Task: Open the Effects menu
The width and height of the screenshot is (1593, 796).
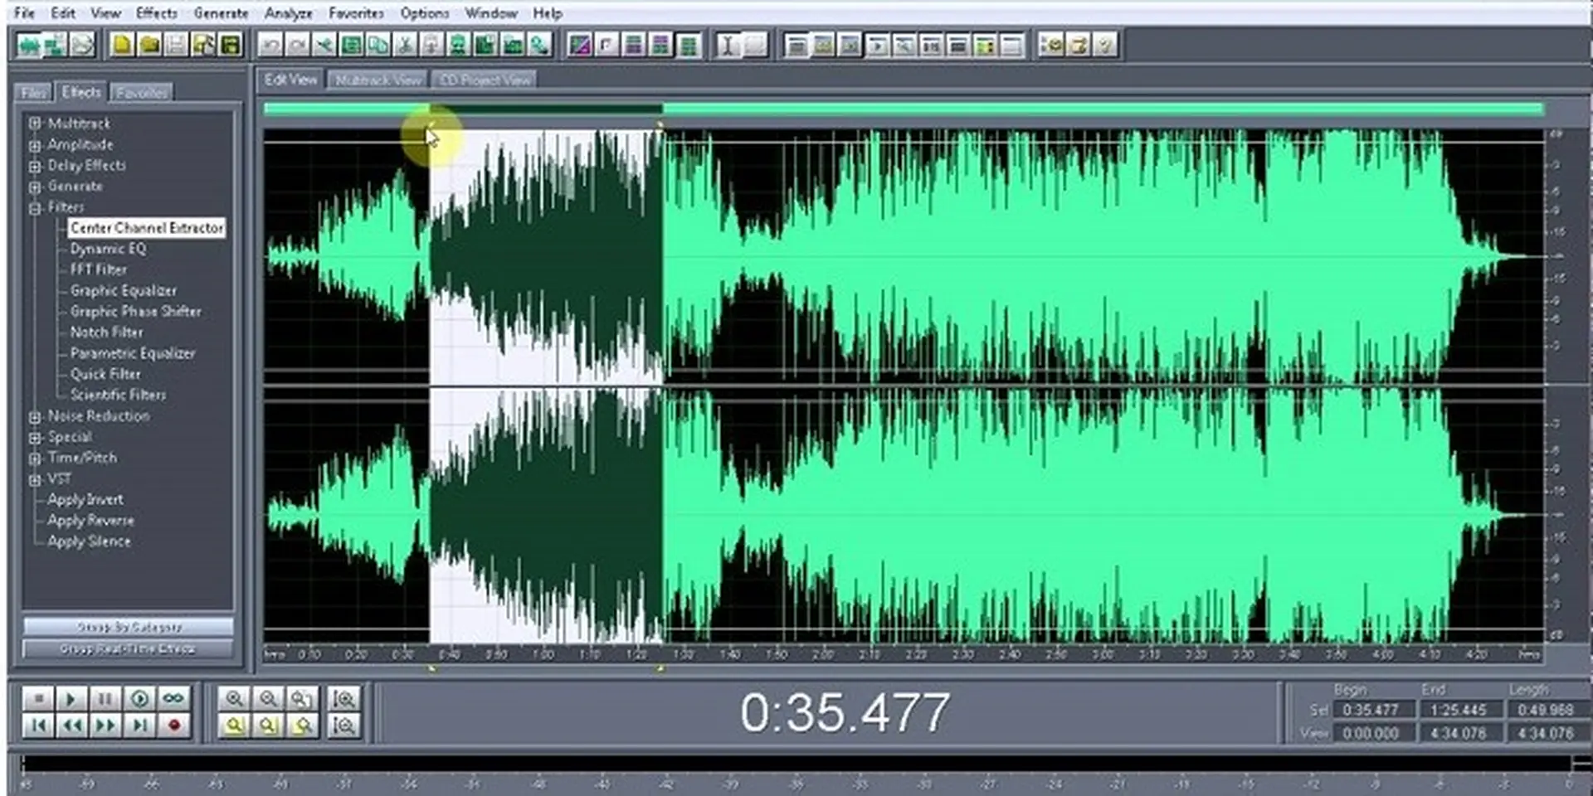Action: pyautogui.click(x=155, y=12)
